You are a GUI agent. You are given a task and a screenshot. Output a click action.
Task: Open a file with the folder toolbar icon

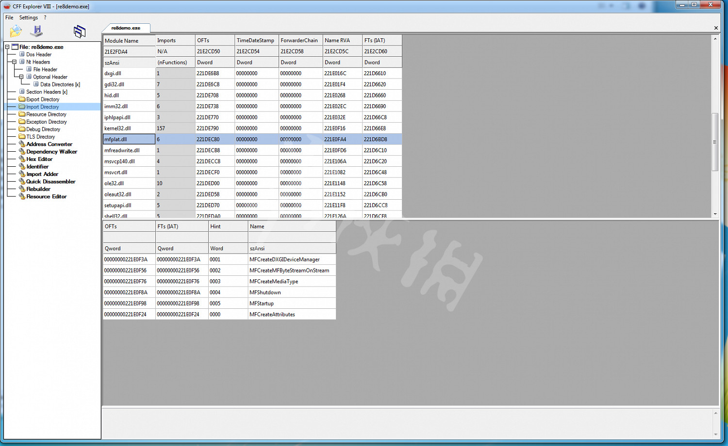click(16, 30)
